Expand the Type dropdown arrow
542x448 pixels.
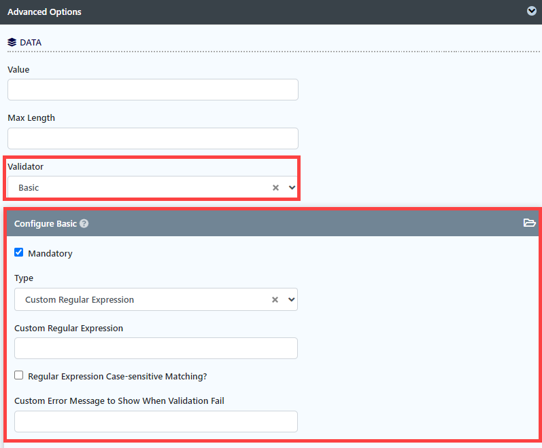pos(291,299)
